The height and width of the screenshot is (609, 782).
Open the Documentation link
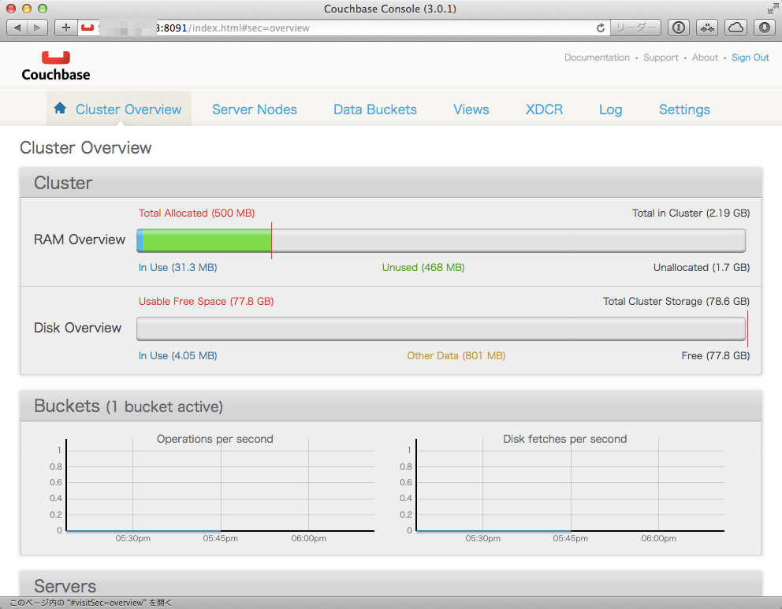597,57
